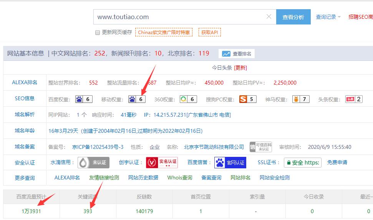Tick the 更新网页缓存 checkbox
Image resolution: width=373 pixels, height=220 pixels.
98,33
